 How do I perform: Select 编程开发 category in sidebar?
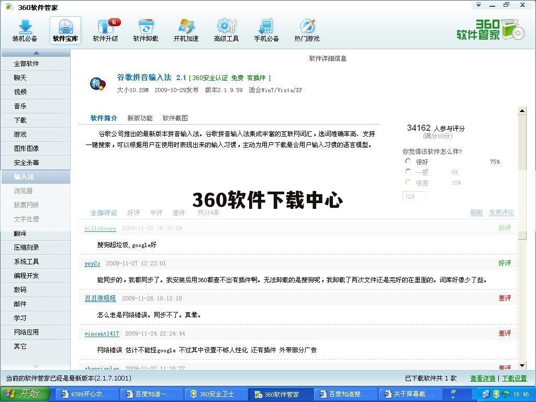(36, 276)
